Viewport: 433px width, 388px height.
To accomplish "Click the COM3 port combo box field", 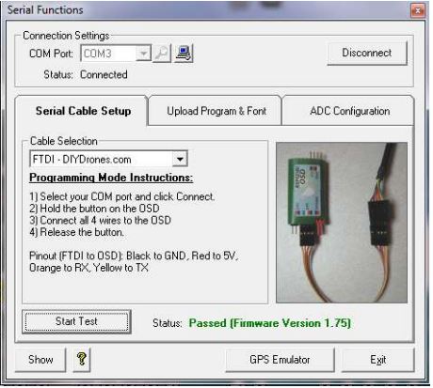I will pyautogui.click(x=116, y=54).
